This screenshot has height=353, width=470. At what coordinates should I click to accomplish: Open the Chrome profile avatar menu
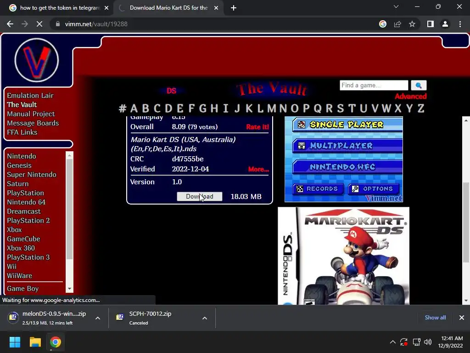click(445, 24)
